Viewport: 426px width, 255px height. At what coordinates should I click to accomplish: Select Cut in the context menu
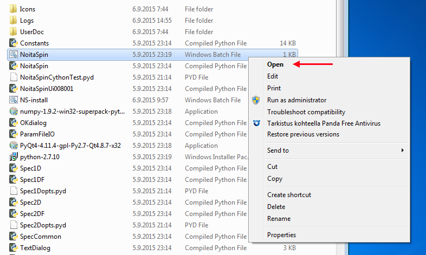[x=272, y=167]
